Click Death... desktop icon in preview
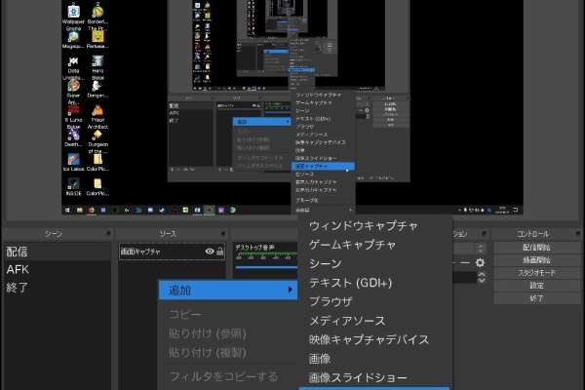 pyautogui.click(x=73, y=138)
